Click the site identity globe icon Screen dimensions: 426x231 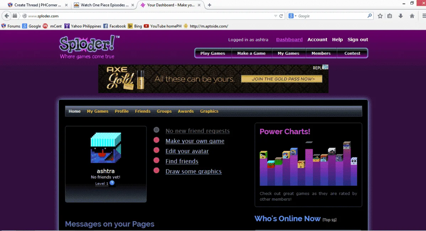pyautogui.click(x=25, y=16)
